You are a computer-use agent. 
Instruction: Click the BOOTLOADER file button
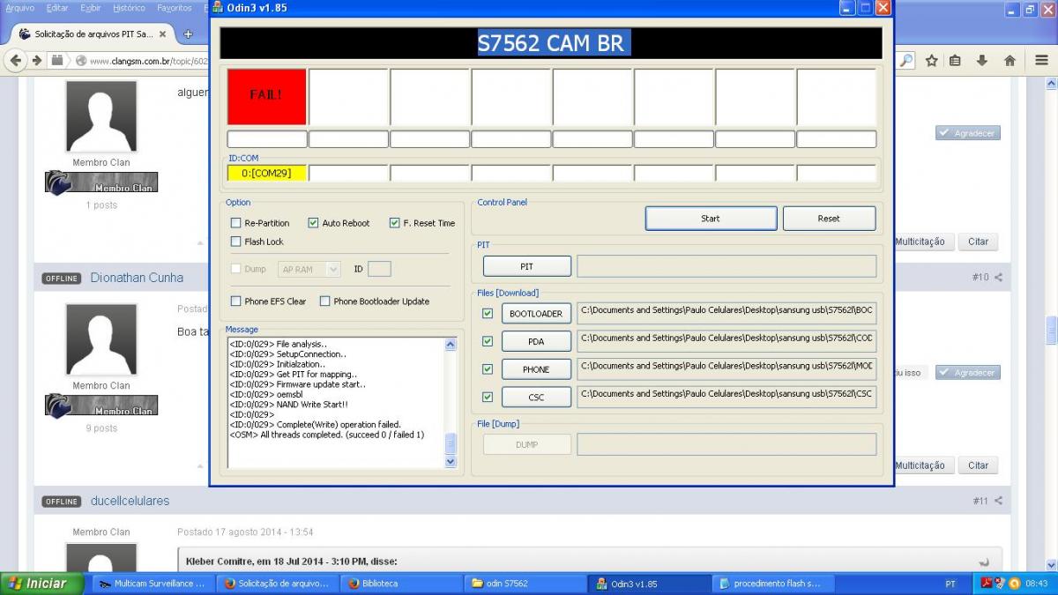536,314
